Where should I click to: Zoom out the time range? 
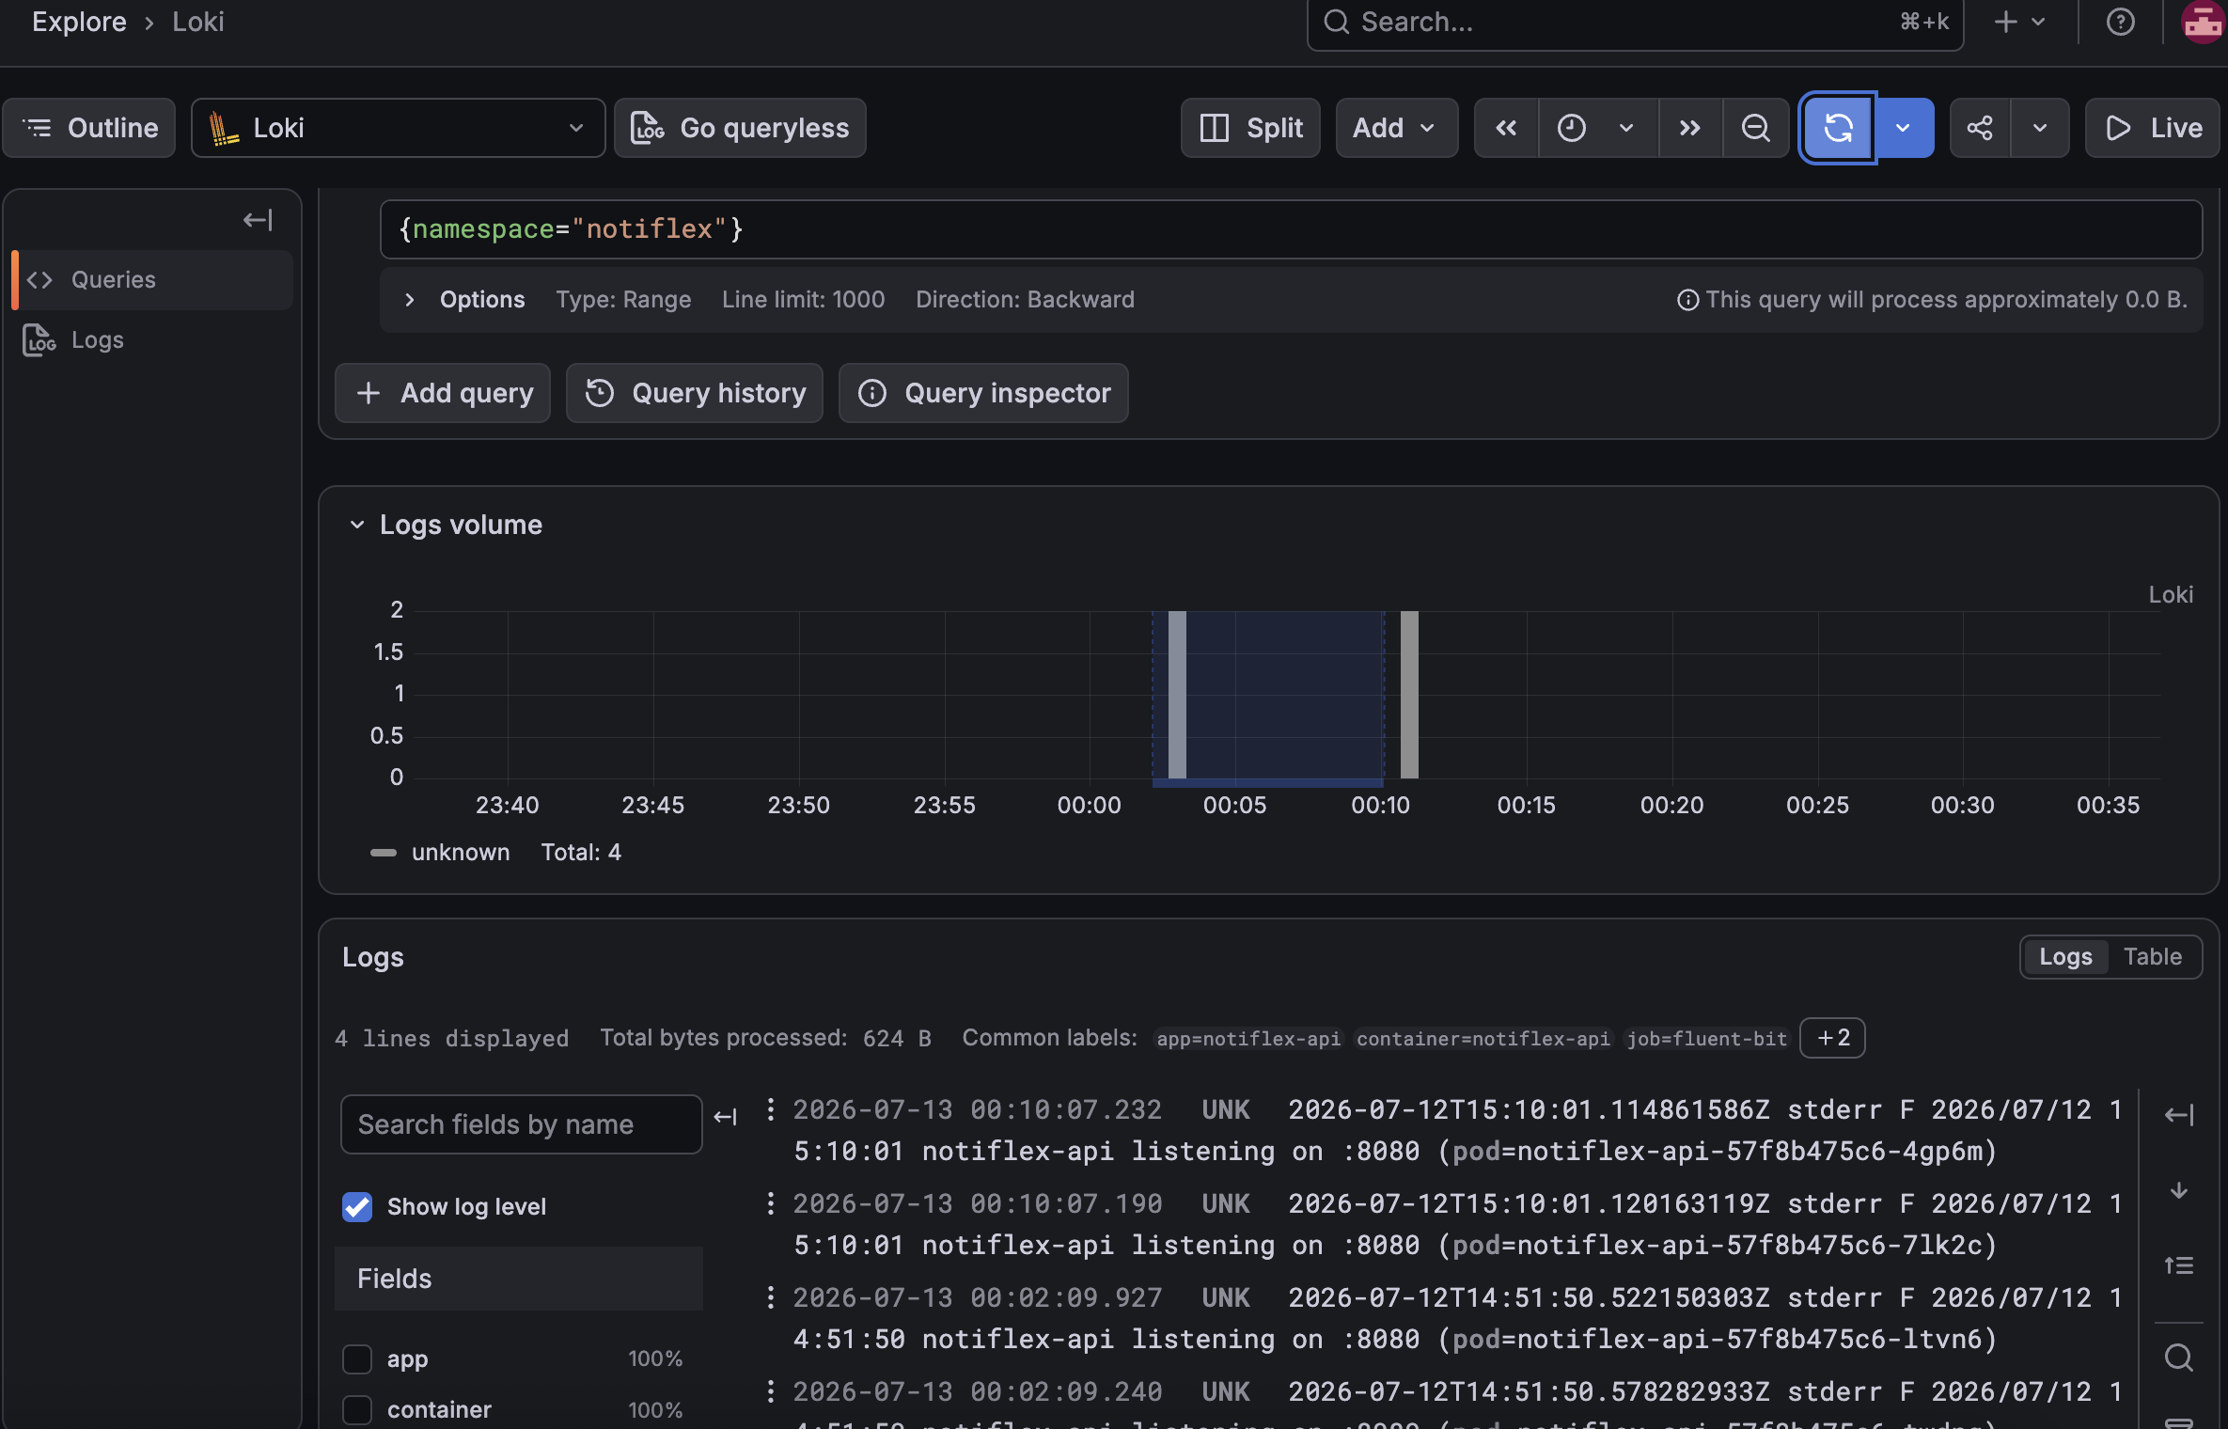[x=1755, y=128]
